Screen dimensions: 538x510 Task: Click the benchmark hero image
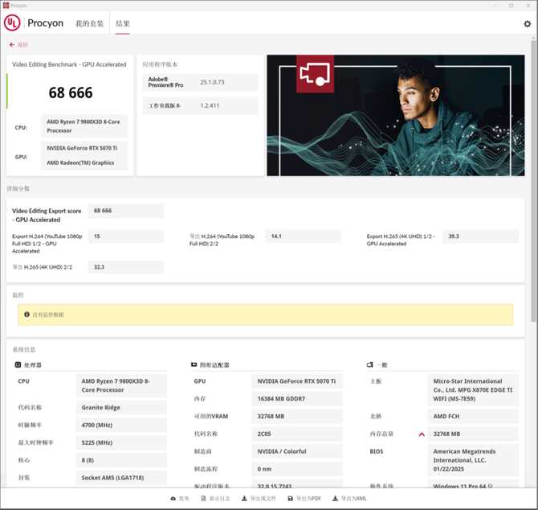click(395, 115)
